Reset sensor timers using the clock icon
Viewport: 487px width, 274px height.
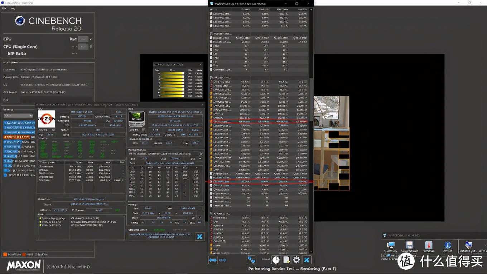point(276,260)
